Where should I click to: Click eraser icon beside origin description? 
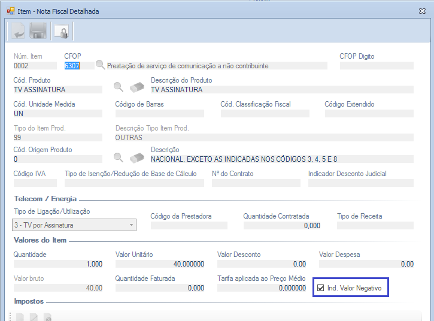(x=137, y=158)
